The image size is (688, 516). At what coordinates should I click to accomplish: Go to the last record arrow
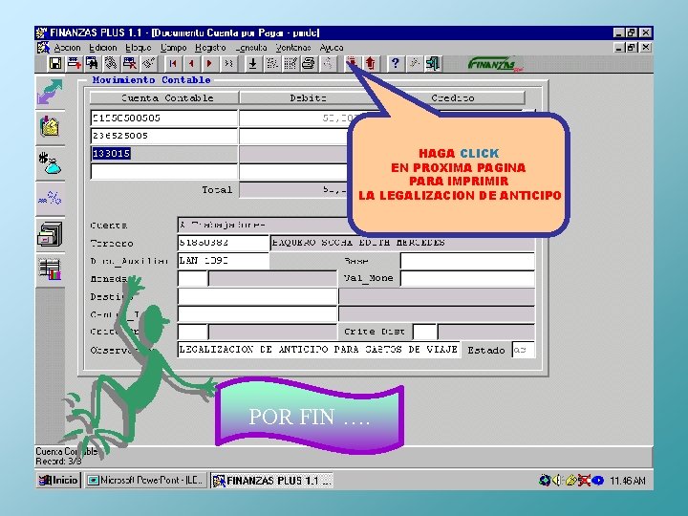click(228, 64)
